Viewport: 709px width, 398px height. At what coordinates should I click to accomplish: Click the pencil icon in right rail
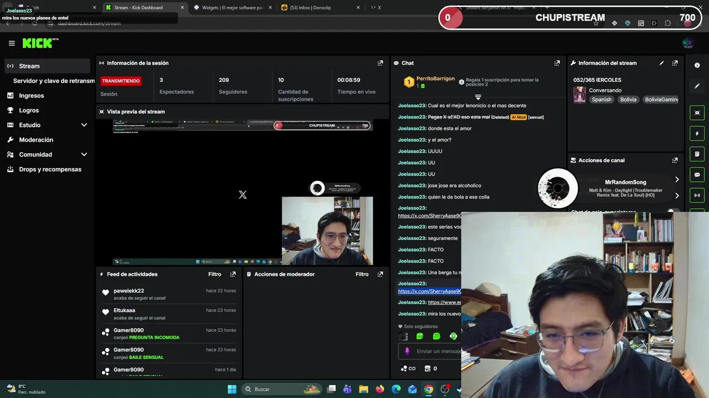tap(697, 86)
